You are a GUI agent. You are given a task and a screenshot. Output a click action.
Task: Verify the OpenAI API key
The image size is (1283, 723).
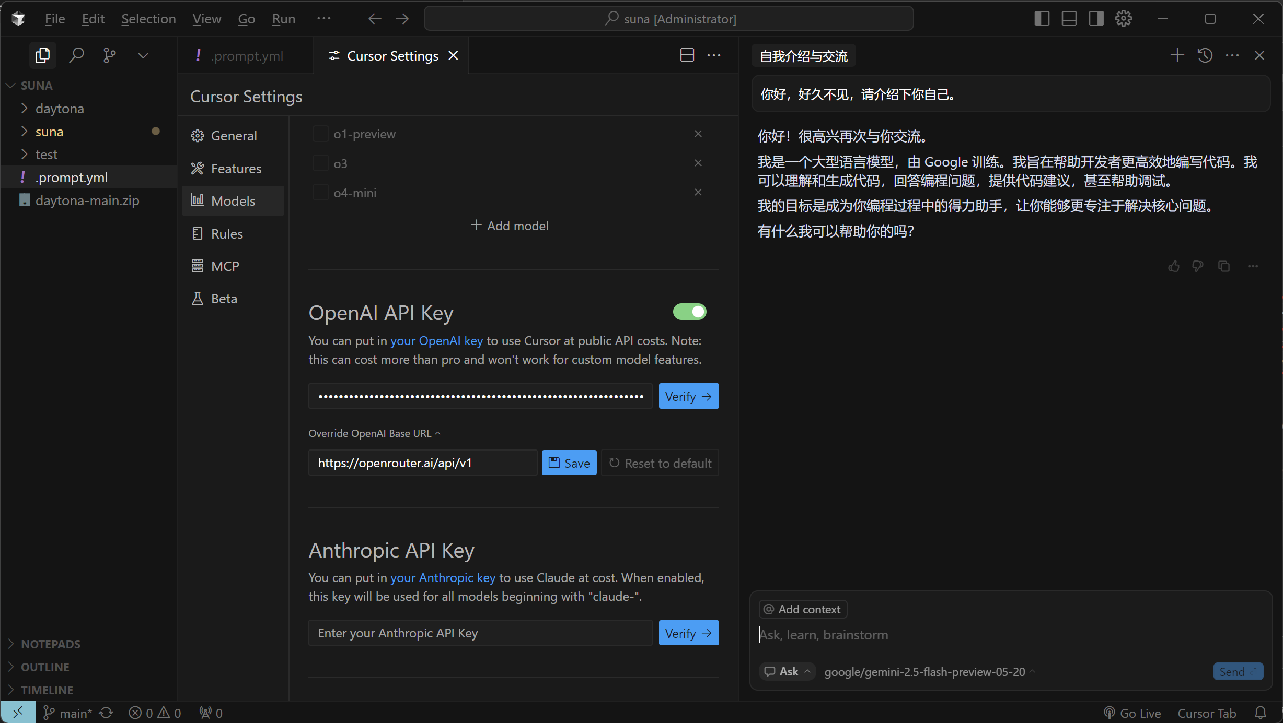pyautogui.click(x=688, y=396)
